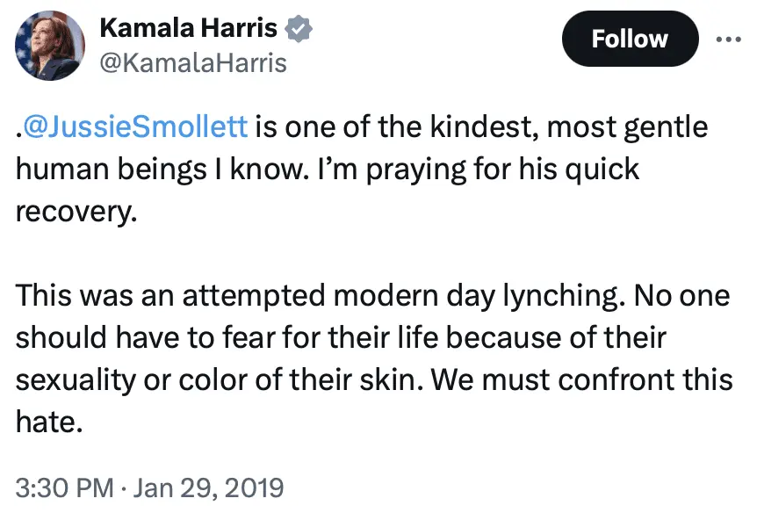Screen dimensions: 757x520
Task: Open the @KamalaHarris handle link
Action: (x=192, y=62)
